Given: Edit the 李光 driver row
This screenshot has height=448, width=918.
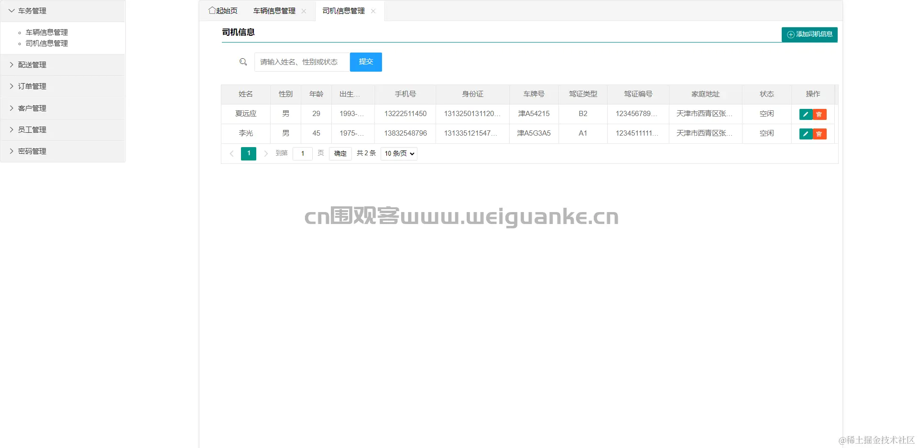Looking at the screenshot, I should 806,134.
